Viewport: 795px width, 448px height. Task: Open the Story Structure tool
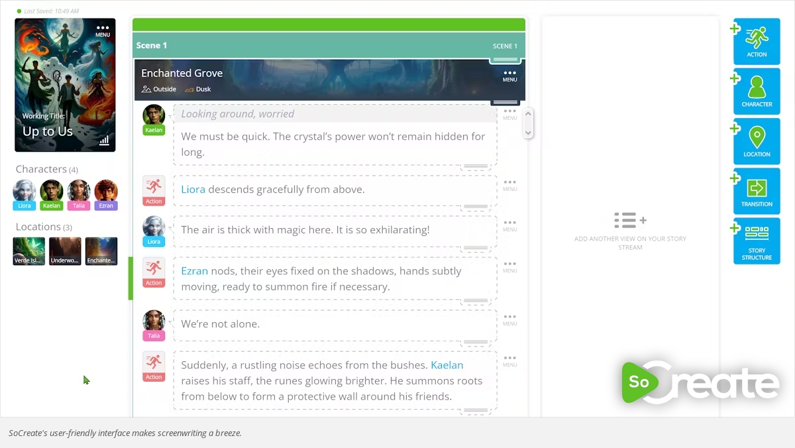pyautogui.click(x=756, y=240)
